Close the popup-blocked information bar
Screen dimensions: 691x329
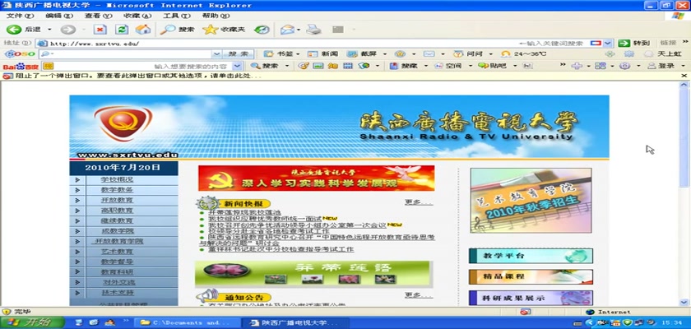(x=684, y=76)
